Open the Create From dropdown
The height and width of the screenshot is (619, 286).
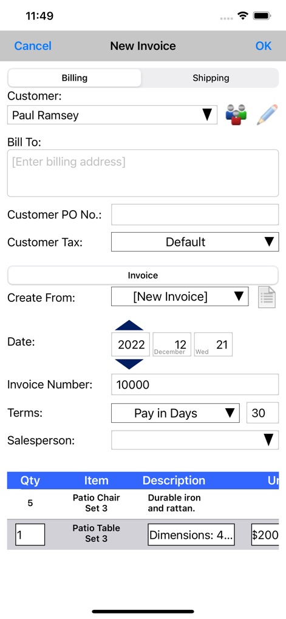[x=180, y=296]
